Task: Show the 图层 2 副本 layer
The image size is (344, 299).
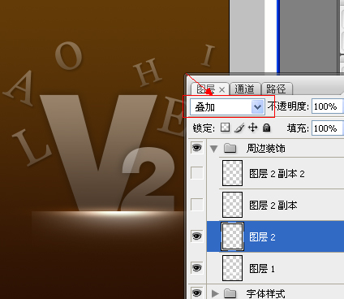Action: click(x=196, y=205)
